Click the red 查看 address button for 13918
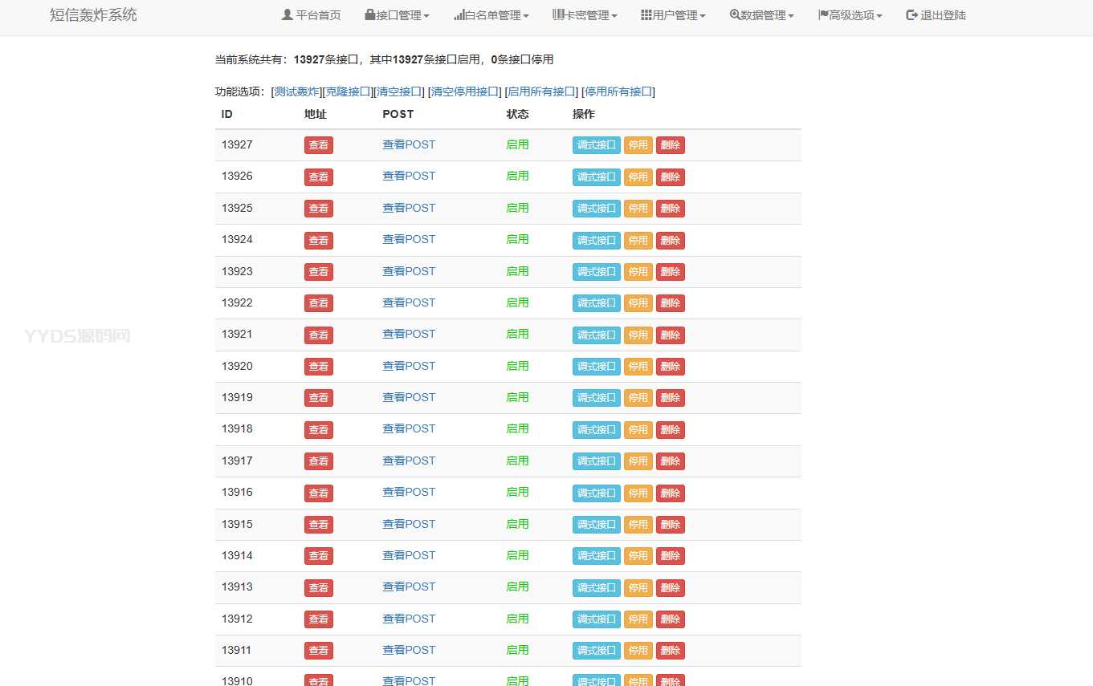 pyautogui.click(x=319, y=430)
